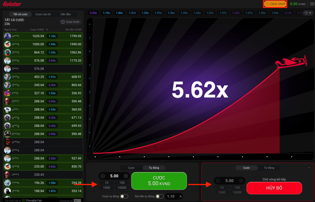This screenshot has width=315, height=202.
Task: Open the Cược trước previous round list
Action: 71,22
